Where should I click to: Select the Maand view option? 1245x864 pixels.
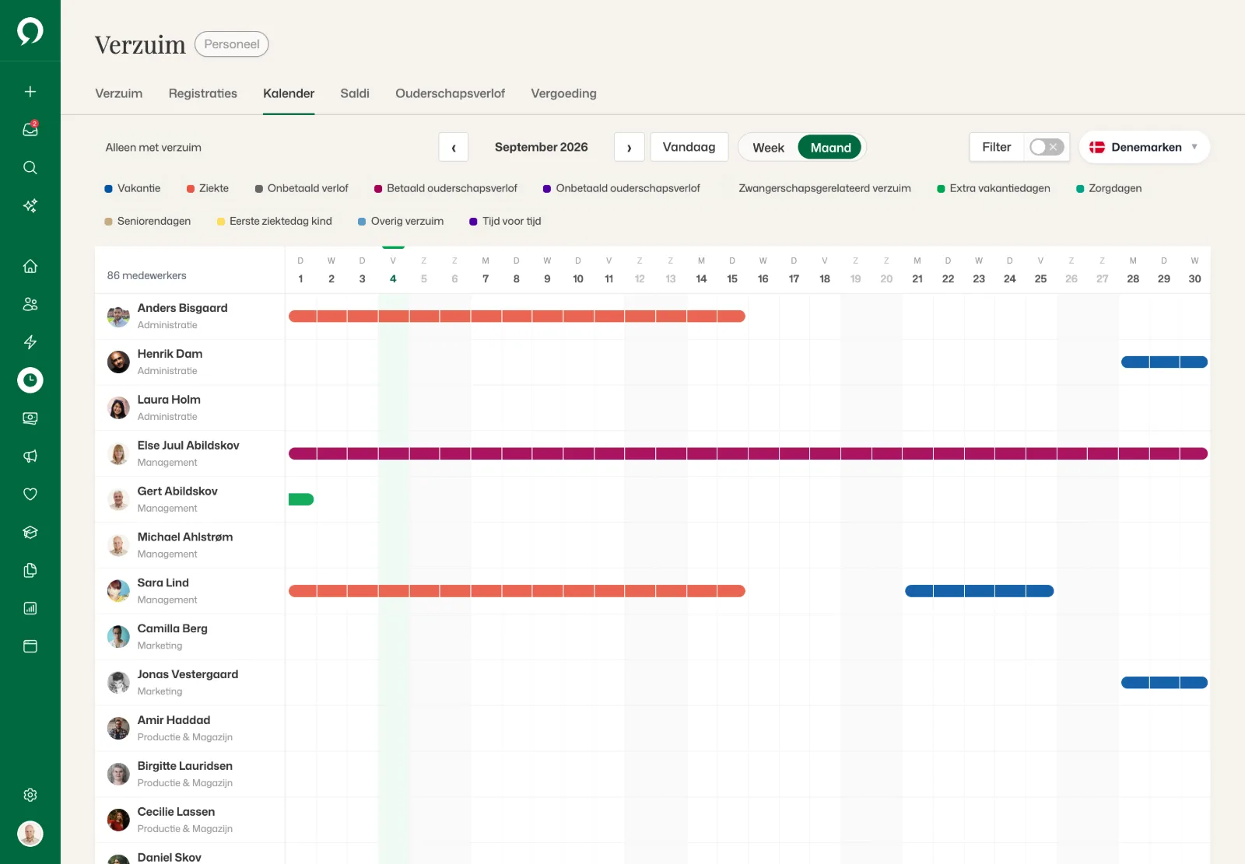[x=830, y=148]
